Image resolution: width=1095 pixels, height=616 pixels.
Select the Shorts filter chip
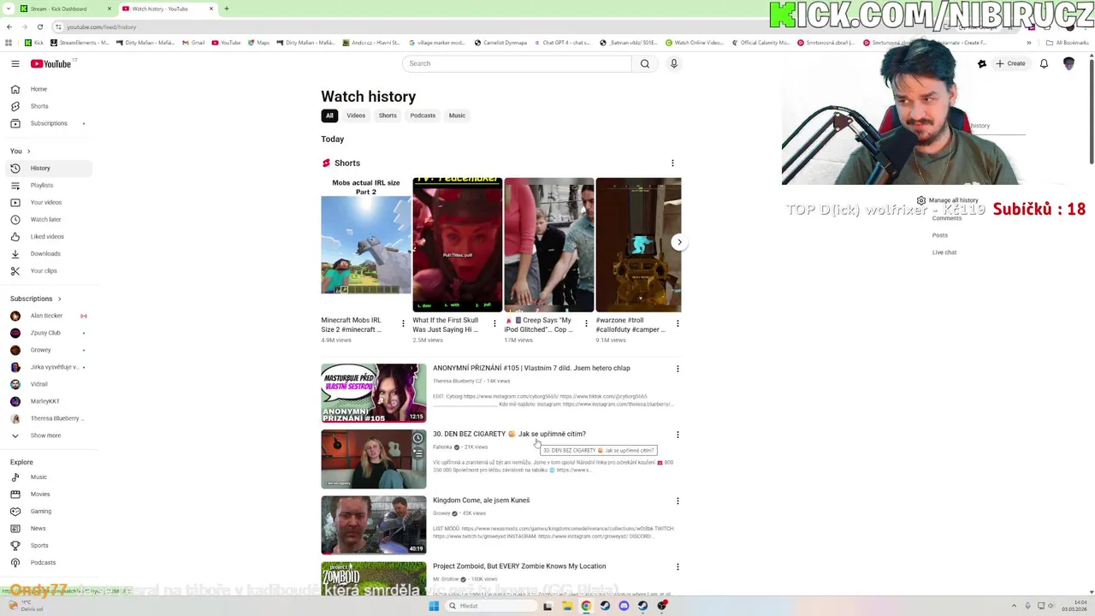point(388,115)
